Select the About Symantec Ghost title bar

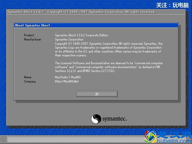[96, 25]
